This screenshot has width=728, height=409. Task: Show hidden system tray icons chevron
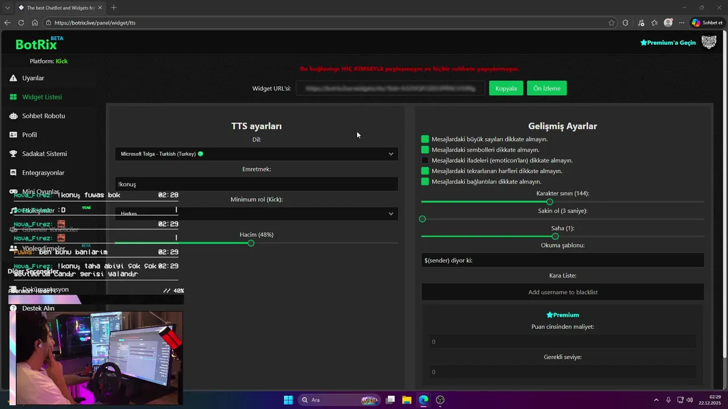pyautogui.click(x=656, y=400)
